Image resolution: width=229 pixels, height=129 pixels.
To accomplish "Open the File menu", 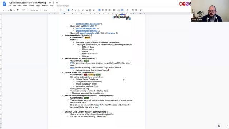I will point(10,6).
